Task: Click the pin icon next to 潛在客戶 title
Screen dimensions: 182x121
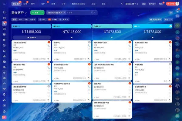Action: (26, 13)
